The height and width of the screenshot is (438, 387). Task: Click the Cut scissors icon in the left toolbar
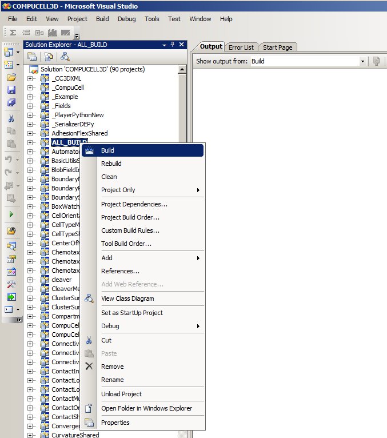click(x=11, y=118)
